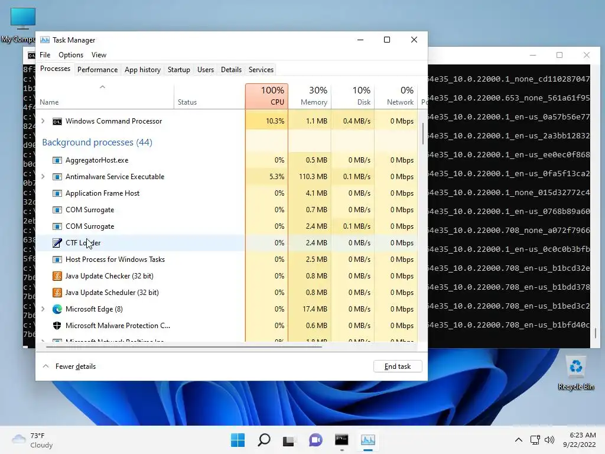Viewport: 605px width, 454px height.
Task: Select Microsoft Malware Protection C... name
Action: click(118, 326)
